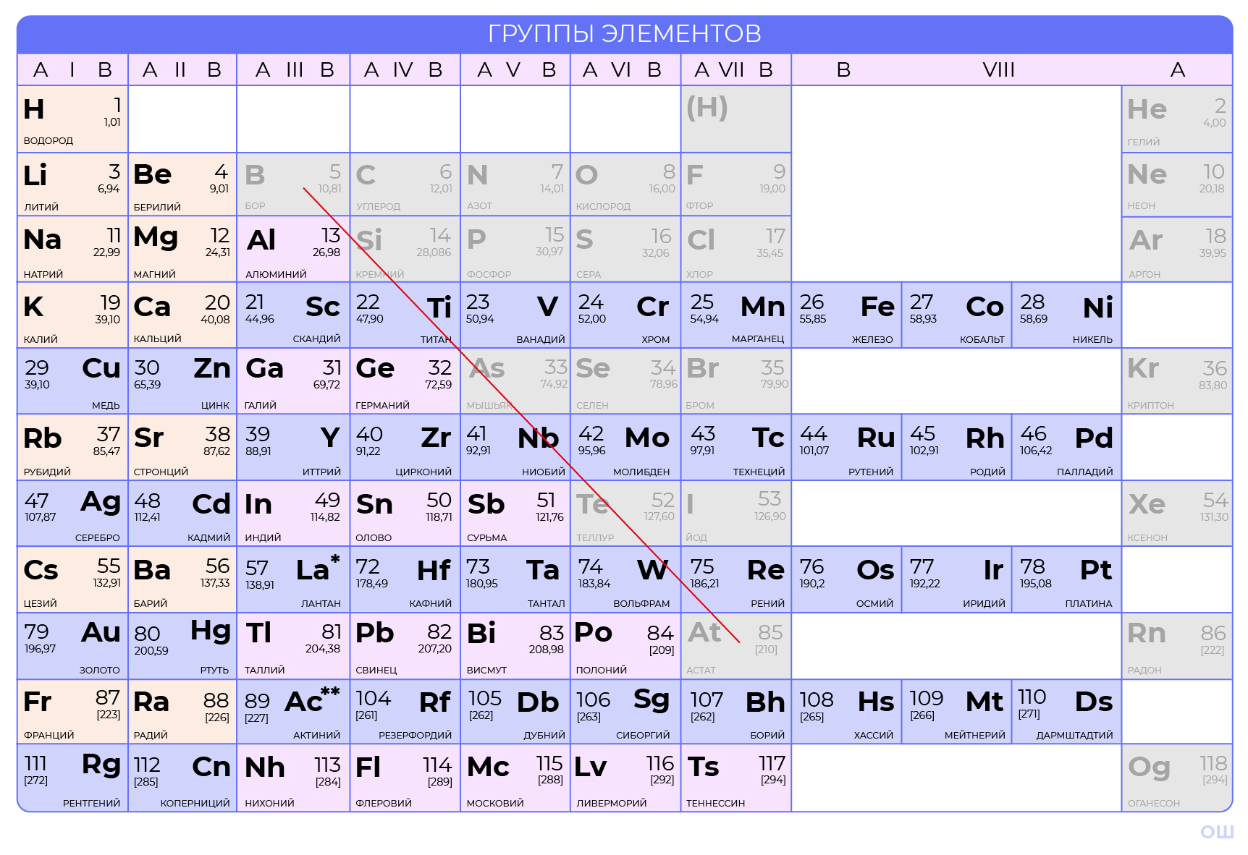Select the seaborgium cell labeled СИБОРГИЙ

coord(625,712)
